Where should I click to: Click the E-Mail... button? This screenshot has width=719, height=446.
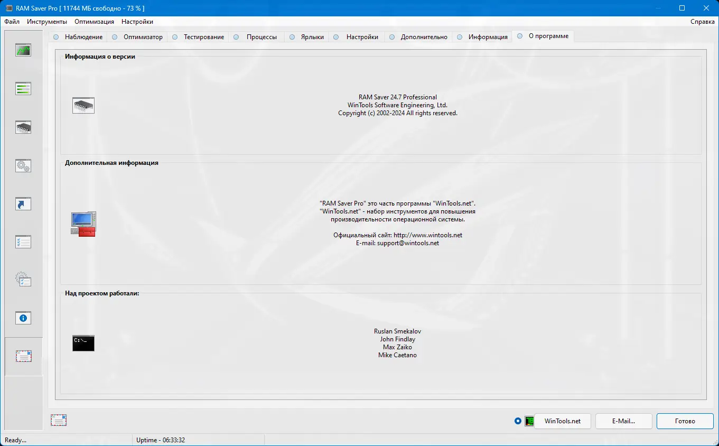[624, 421]
